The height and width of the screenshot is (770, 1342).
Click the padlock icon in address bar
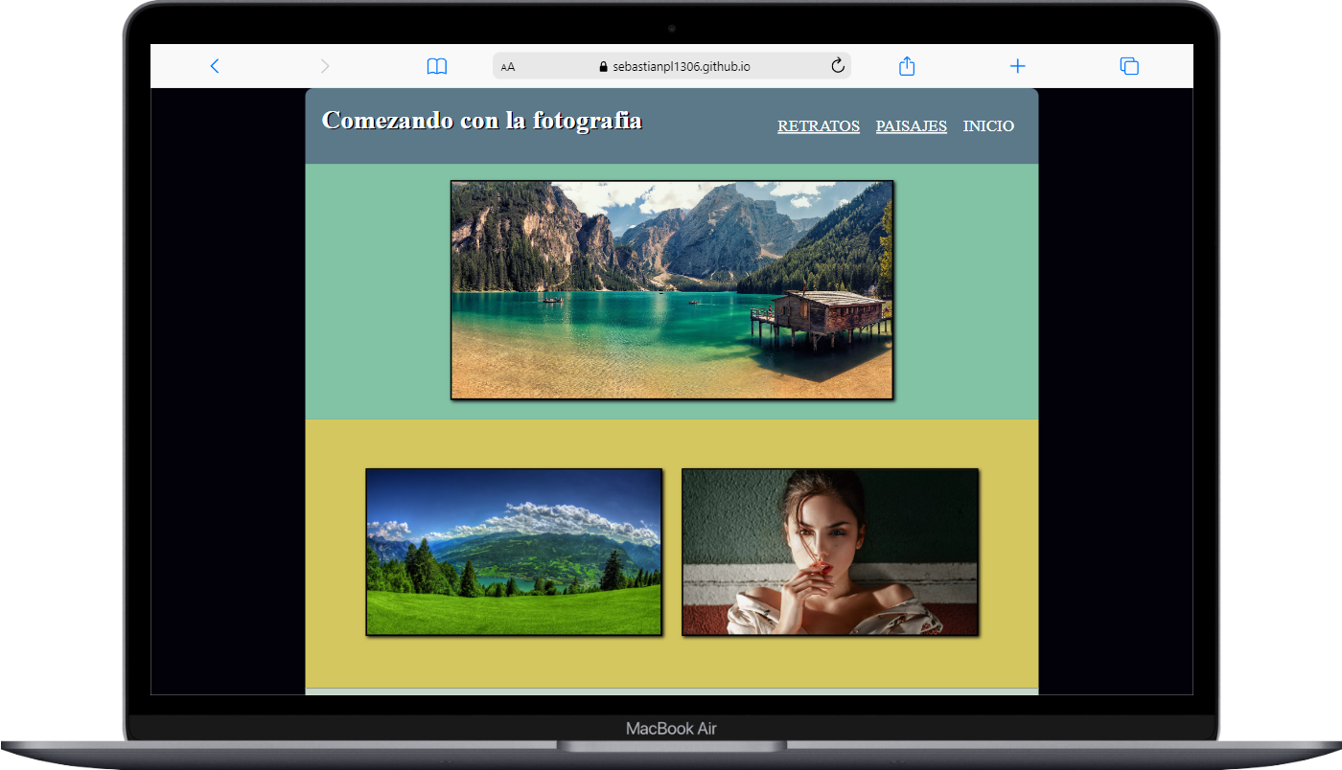coord(603,67)
